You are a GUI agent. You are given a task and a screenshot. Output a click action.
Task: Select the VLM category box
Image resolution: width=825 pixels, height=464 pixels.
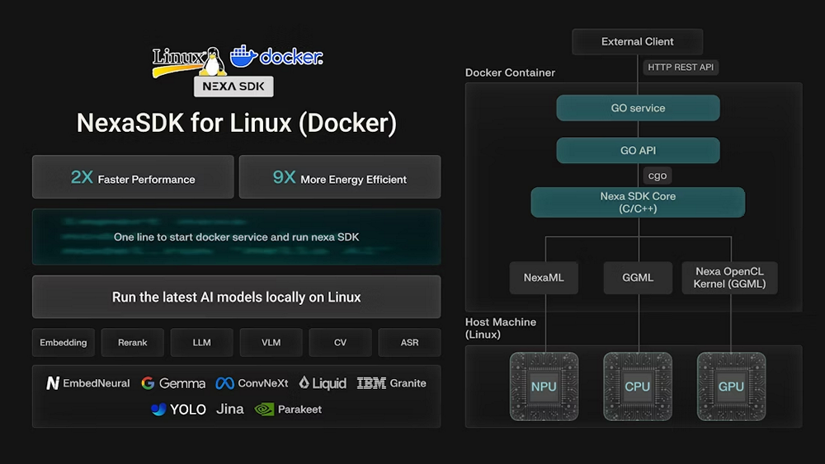271,343
